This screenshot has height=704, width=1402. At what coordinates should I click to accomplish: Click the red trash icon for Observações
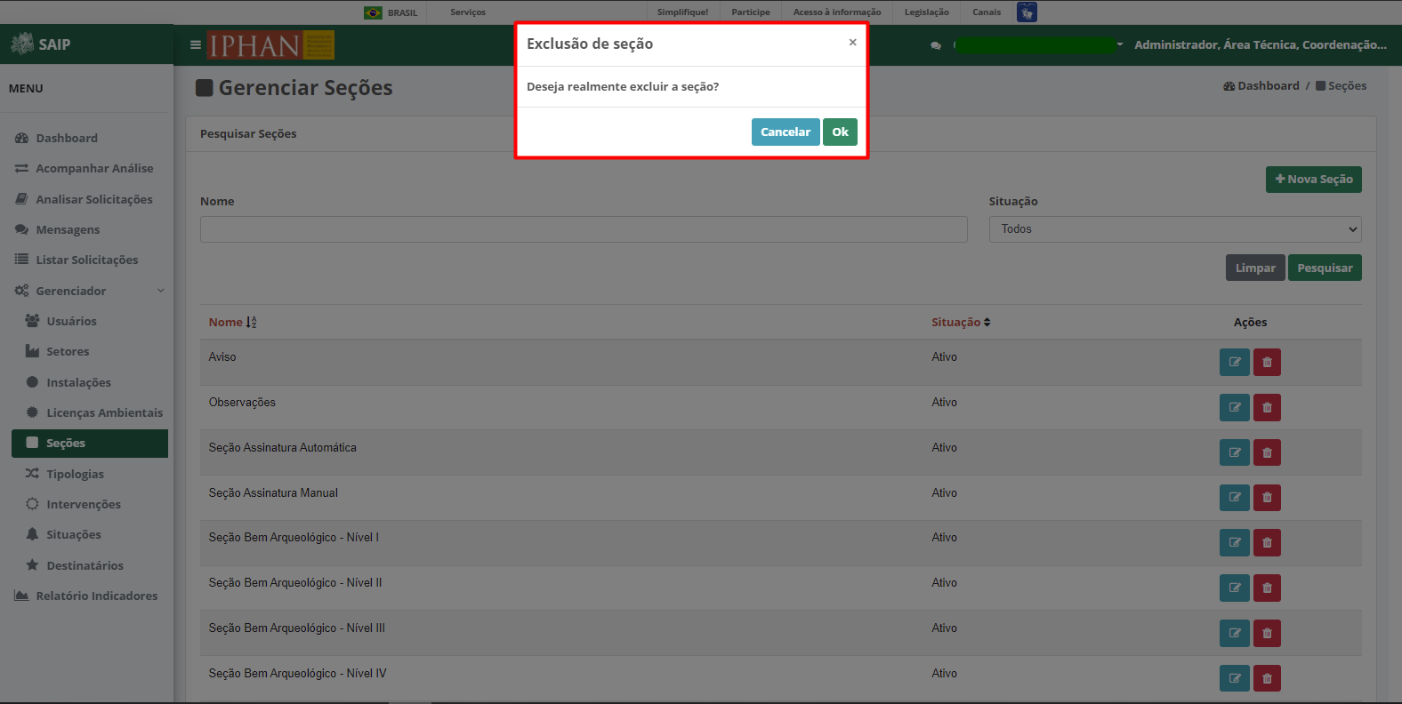(x=1267, y=407)
